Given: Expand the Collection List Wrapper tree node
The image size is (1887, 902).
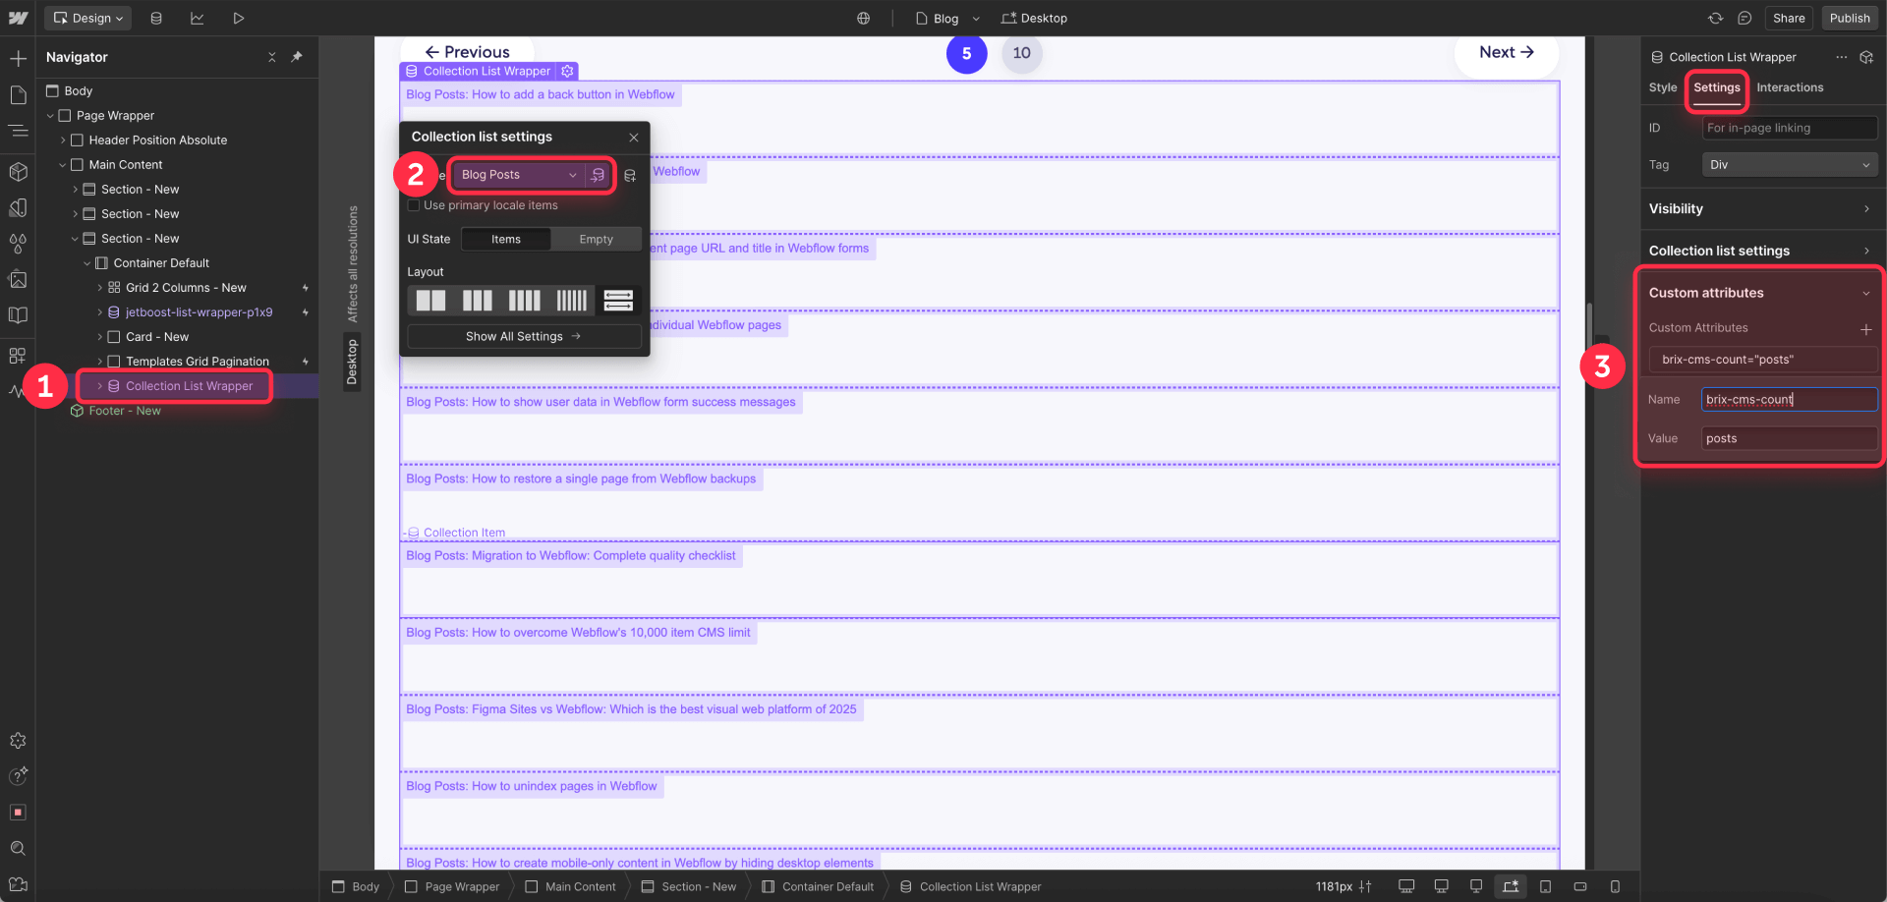Looking at the screenshot, I should tap(99, 386).
